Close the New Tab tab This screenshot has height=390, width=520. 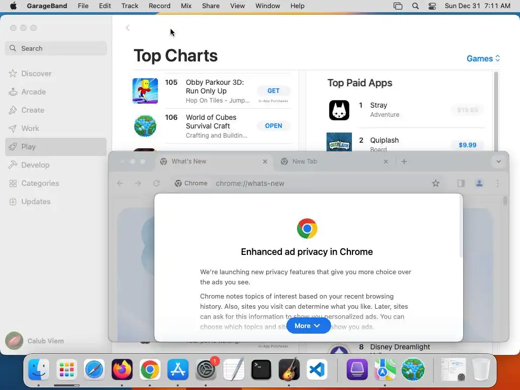point(386,161)
